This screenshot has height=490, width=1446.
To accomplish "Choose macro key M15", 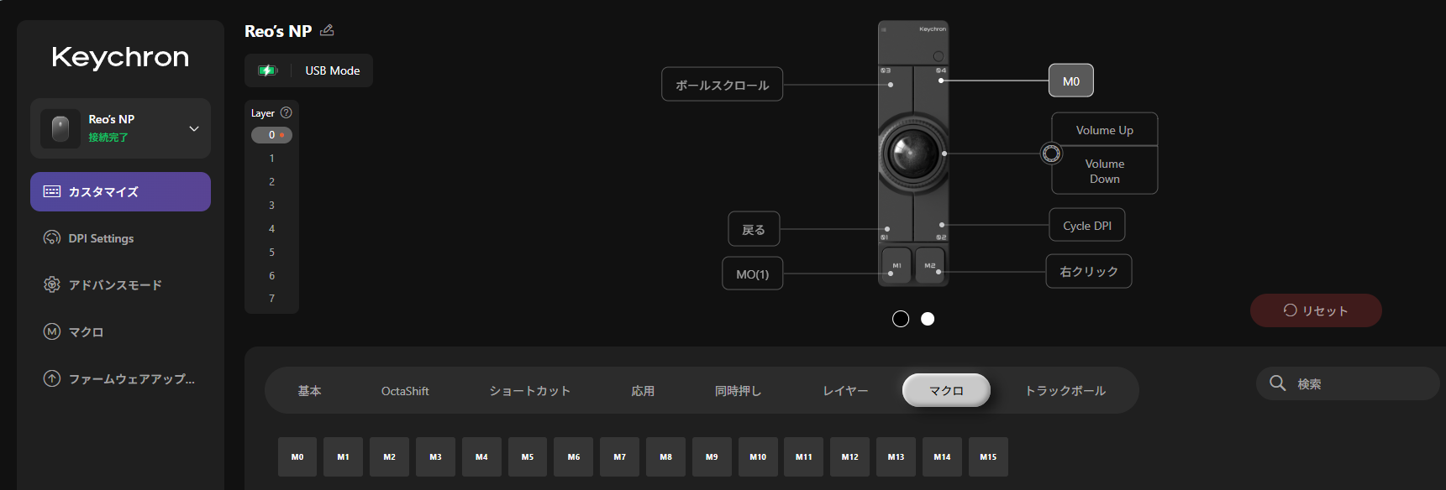I will pos(988,457).
